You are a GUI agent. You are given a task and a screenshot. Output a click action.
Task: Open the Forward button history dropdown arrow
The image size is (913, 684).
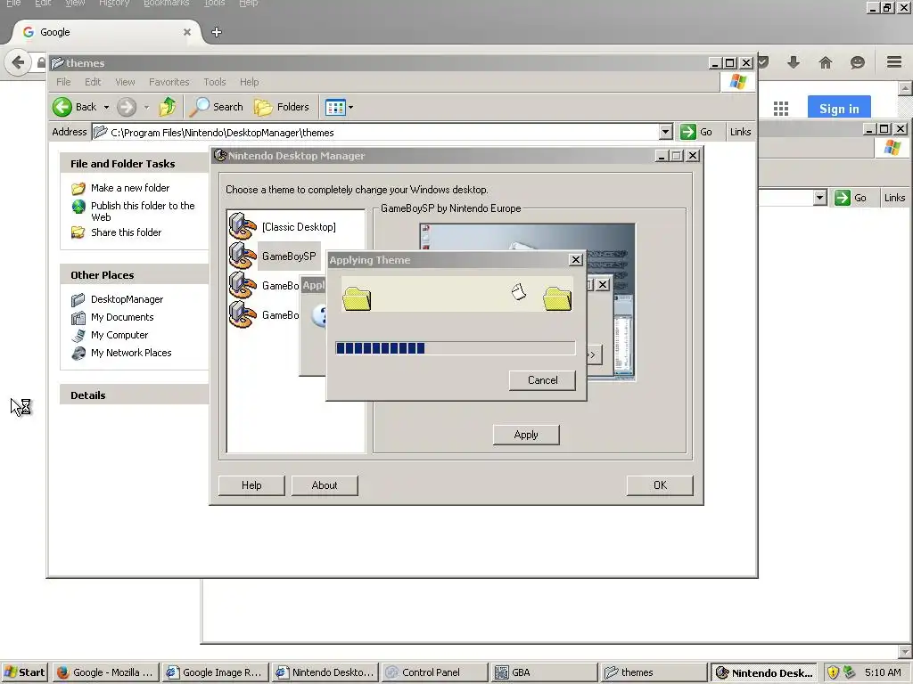[146, 107]
